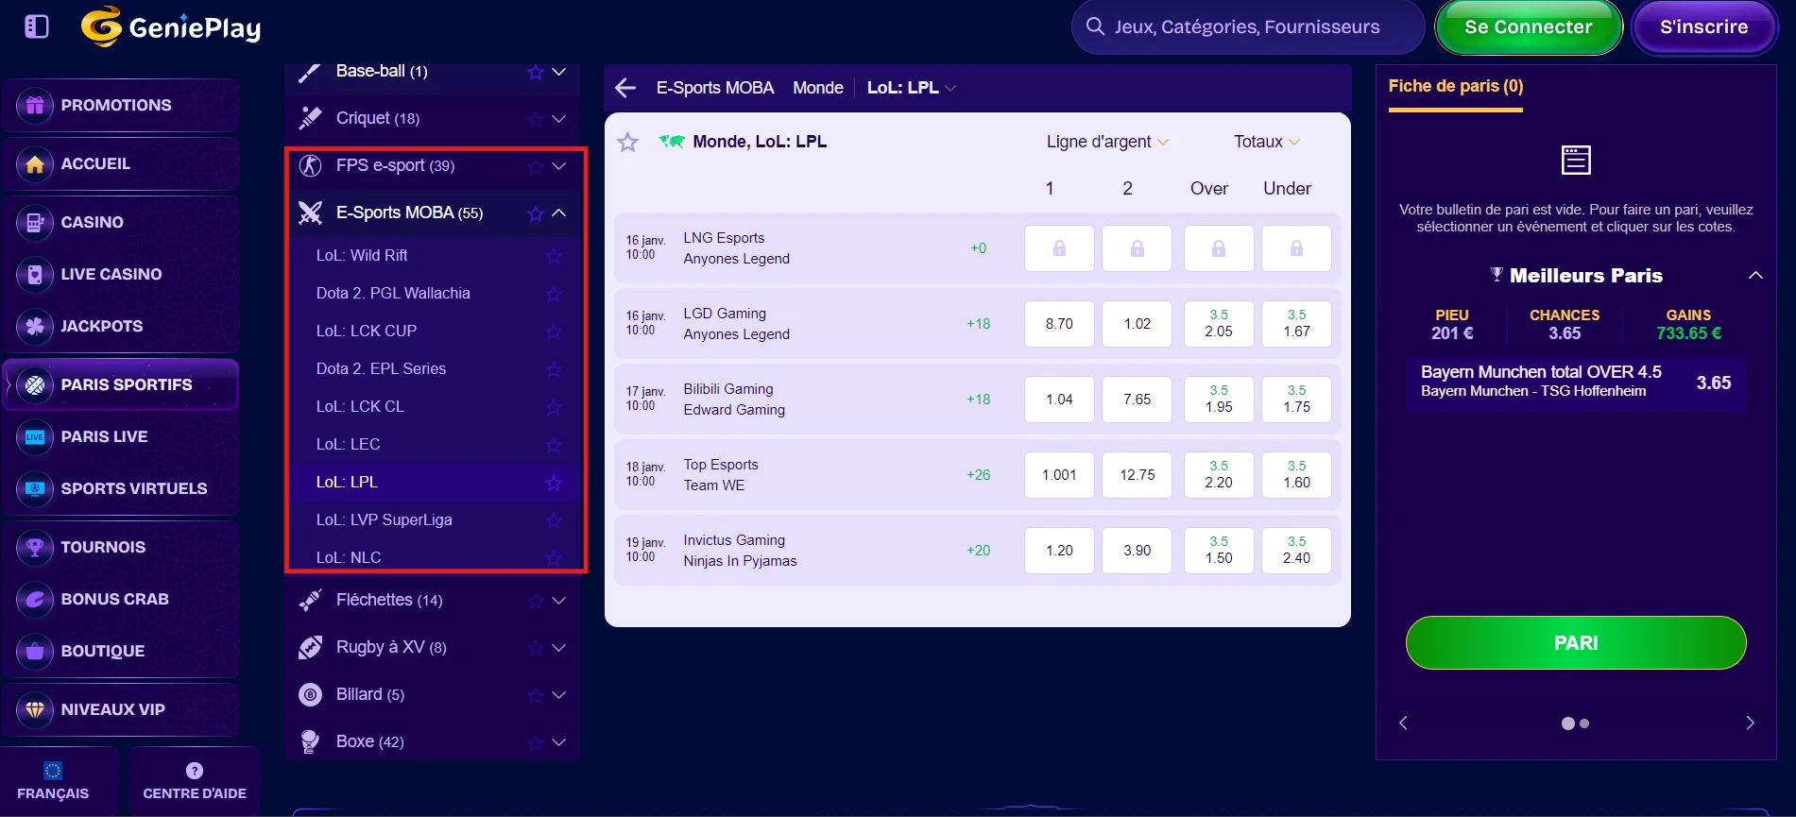Click the Billard ball icon
The width and height of the screenshot is (1796, 817).
[310, 694]
